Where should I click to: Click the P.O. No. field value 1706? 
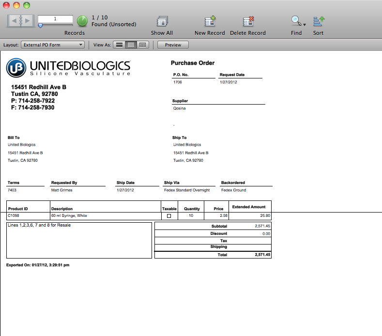click(178, 82)
